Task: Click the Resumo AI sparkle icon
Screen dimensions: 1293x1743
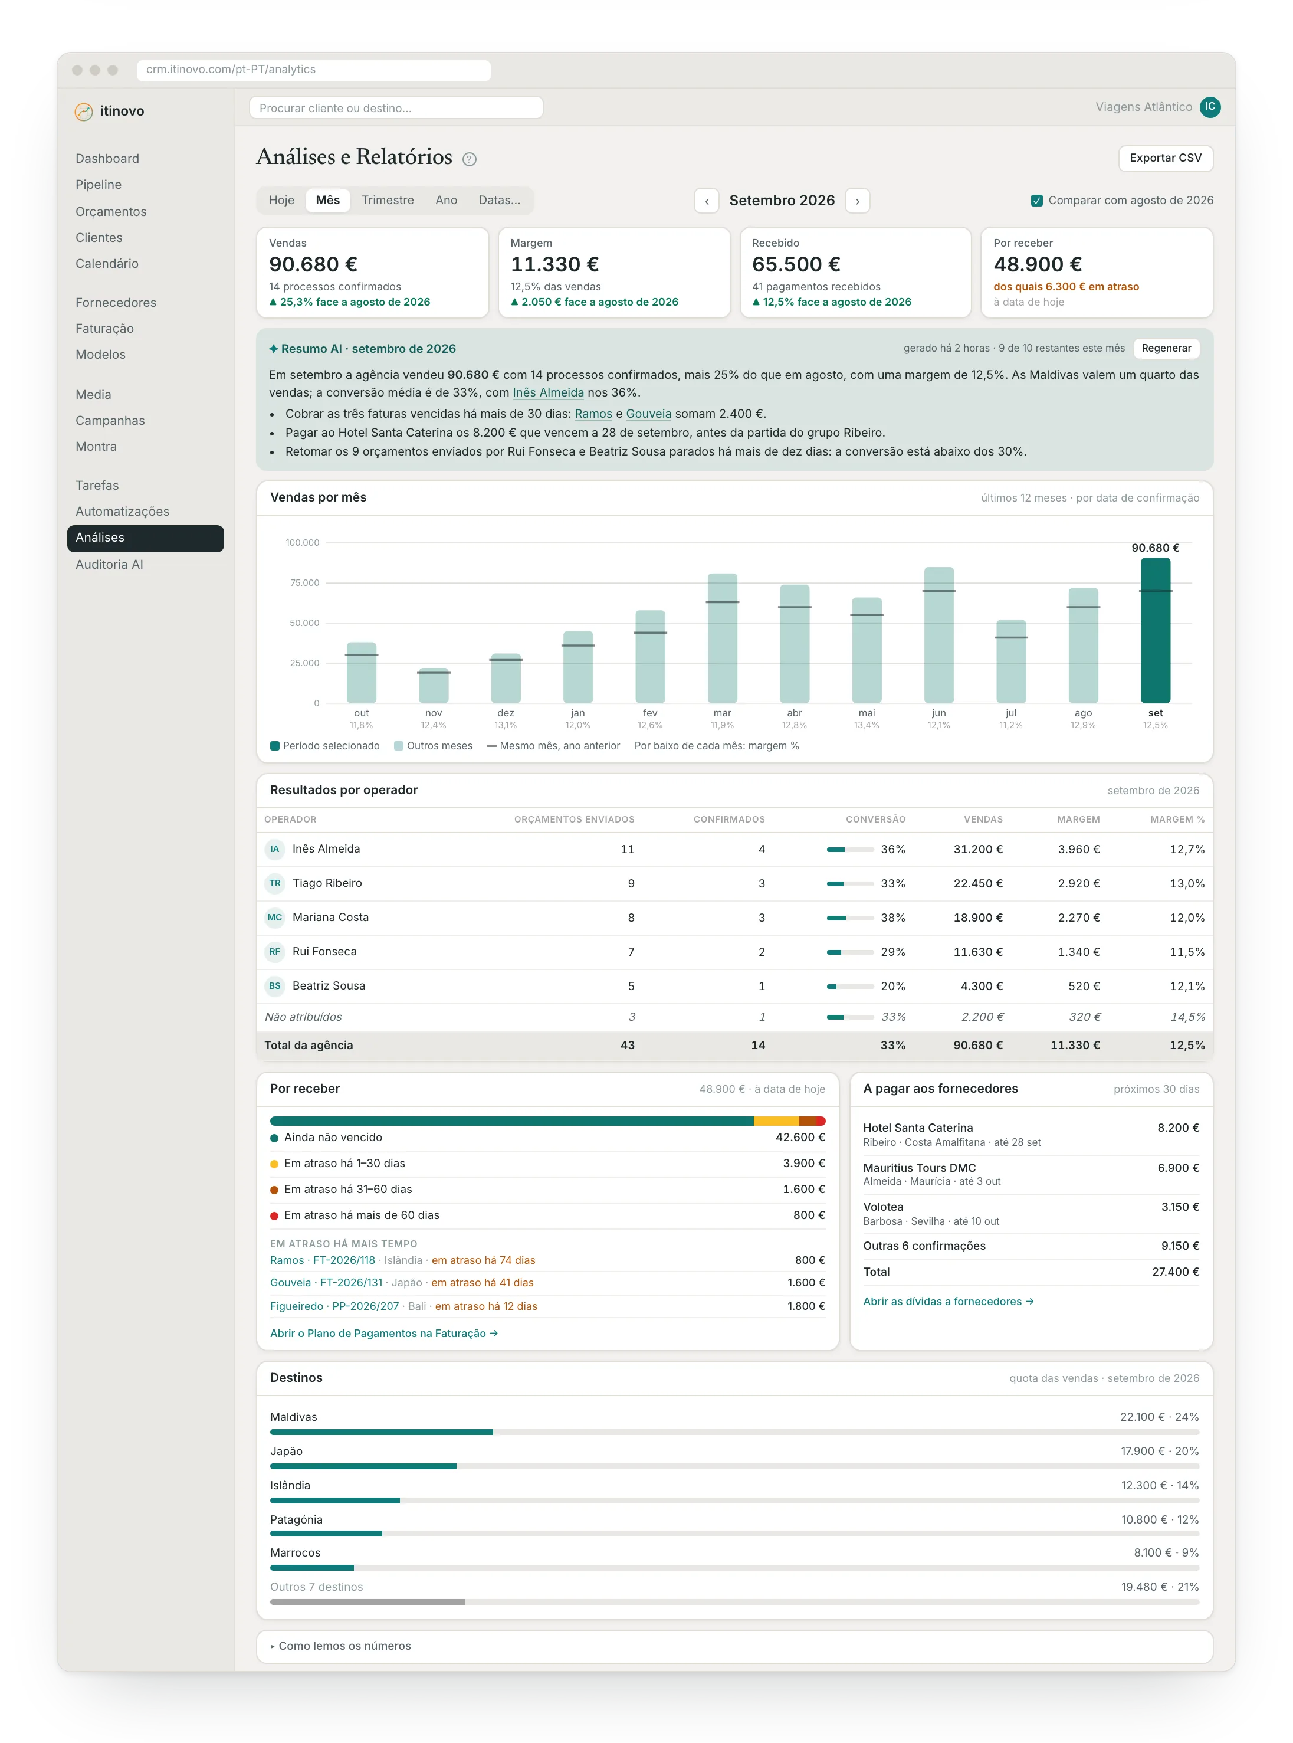Action: [x=273, y=349]
